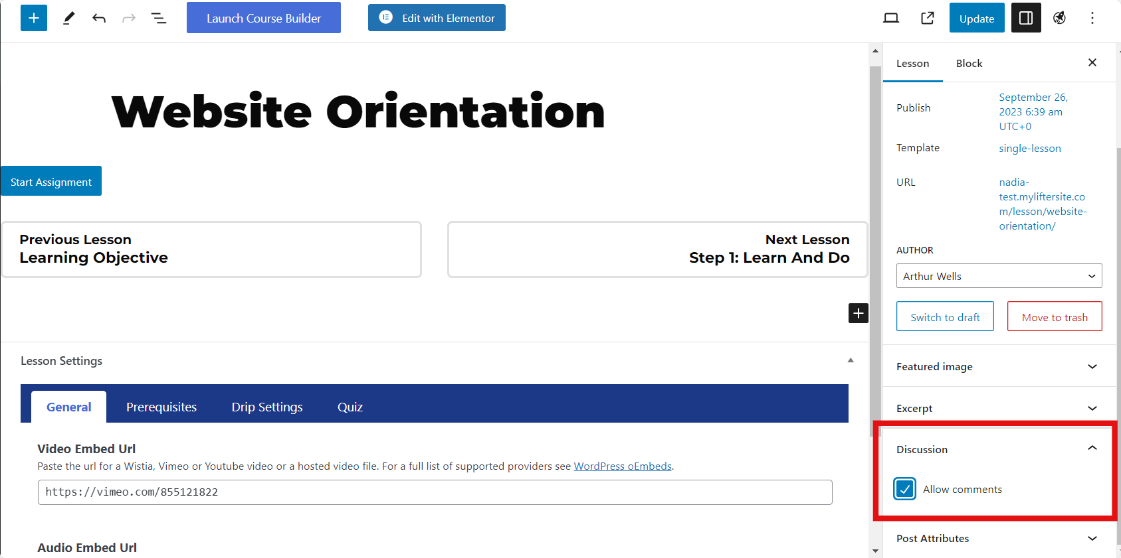Open the three-dot options menu
This screenshot has width=1121, height=558.
pyautogui.click(x=1092, y=18)
